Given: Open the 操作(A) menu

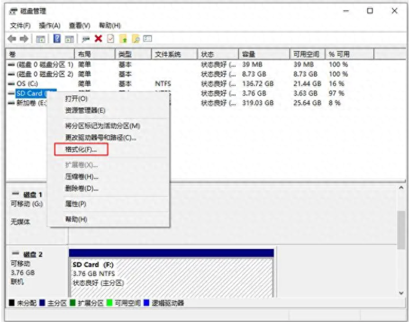Looking at the screenshot, I should click(x=50, y=26).
